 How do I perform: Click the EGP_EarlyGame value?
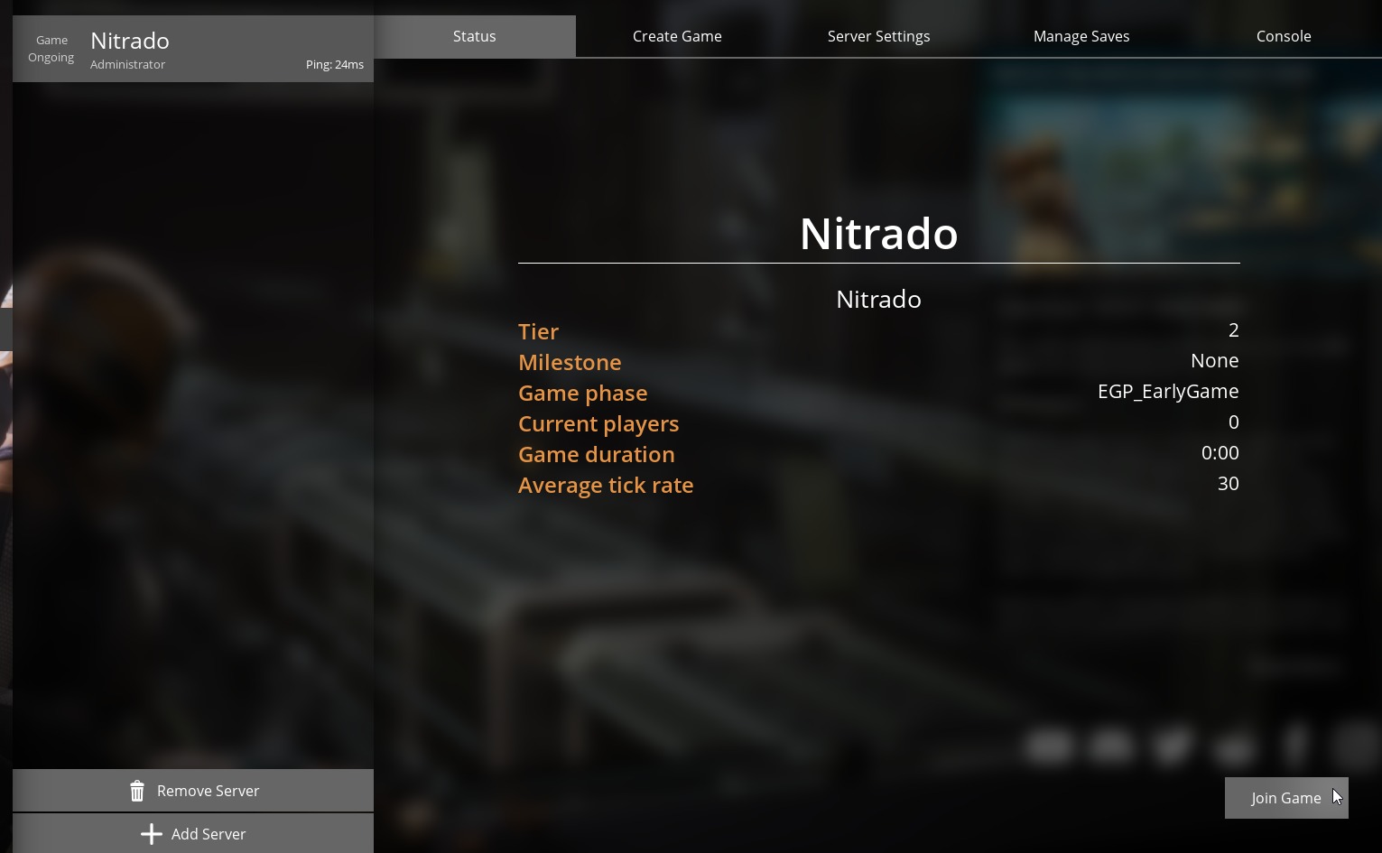(1168, 392)
